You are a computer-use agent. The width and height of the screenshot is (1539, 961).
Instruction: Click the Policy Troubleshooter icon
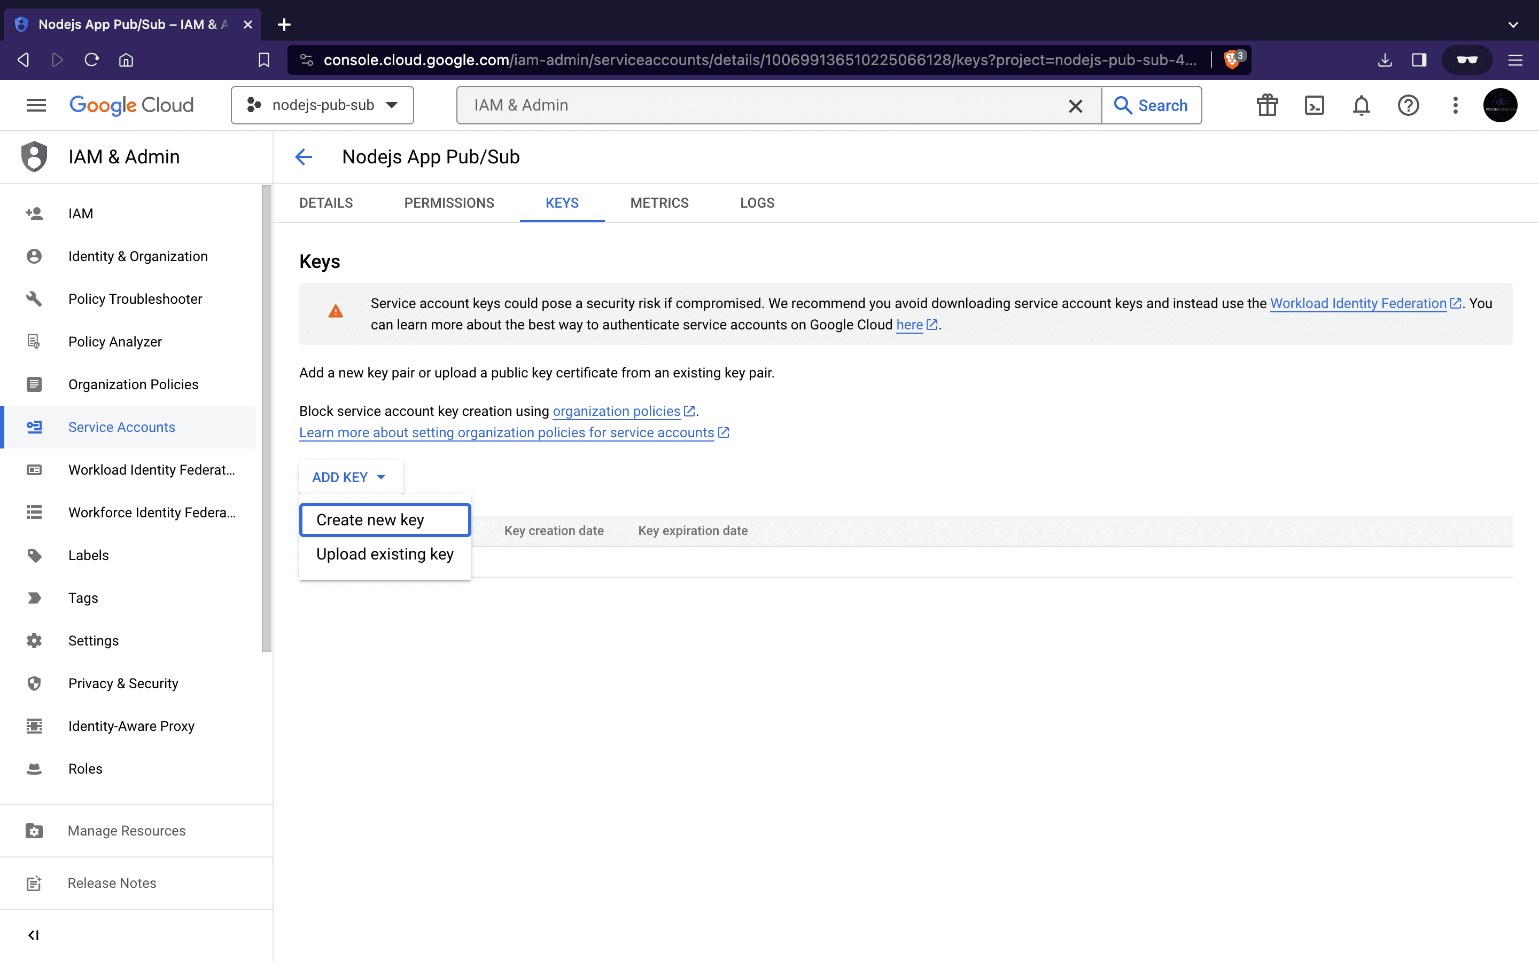pos(34,298)
